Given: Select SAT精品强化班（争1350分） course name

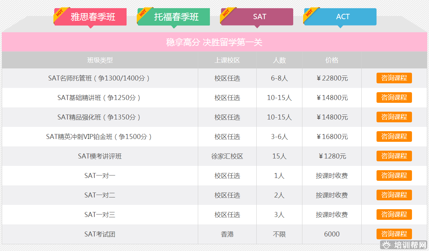Looking at the screenshot, I should 100,117.
